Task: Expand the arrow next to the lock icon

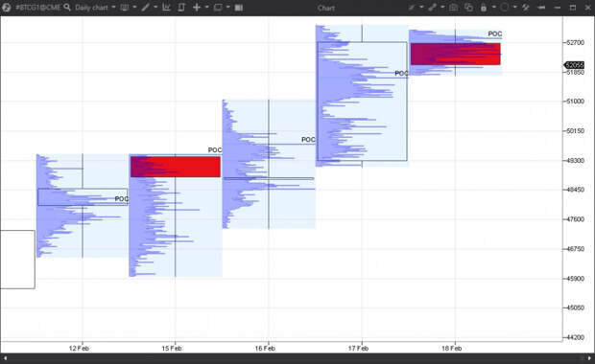Action: (493, 8)
